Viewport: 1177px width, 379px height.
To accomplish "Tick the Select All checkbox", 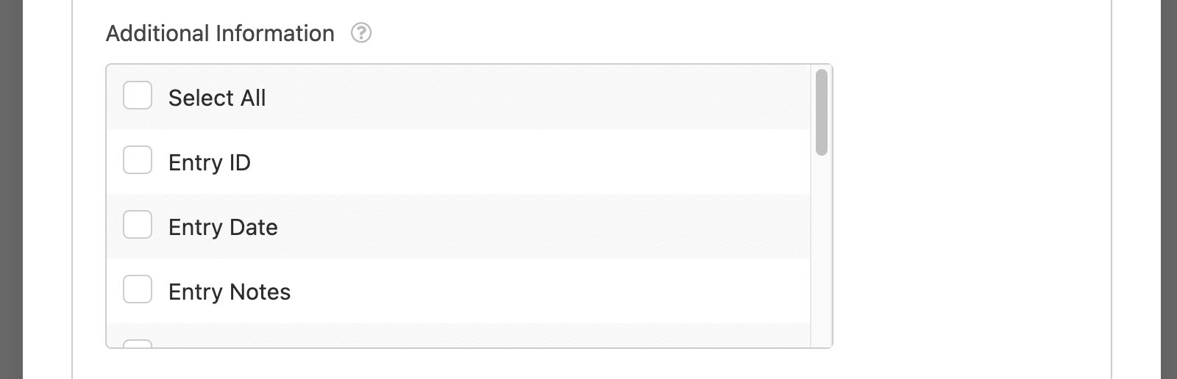I will (138, 95).
